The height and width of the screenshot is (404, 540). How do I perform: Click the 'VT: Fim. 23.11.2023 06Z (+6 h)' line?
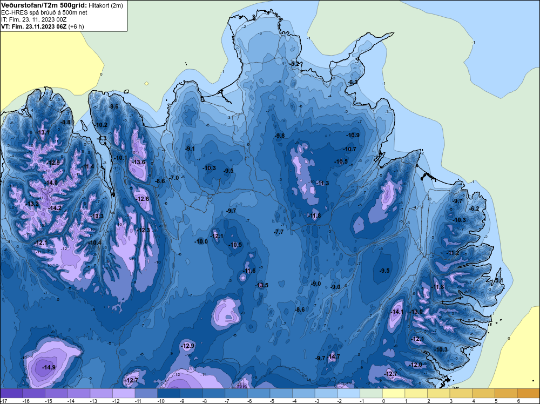pos(42,26)
